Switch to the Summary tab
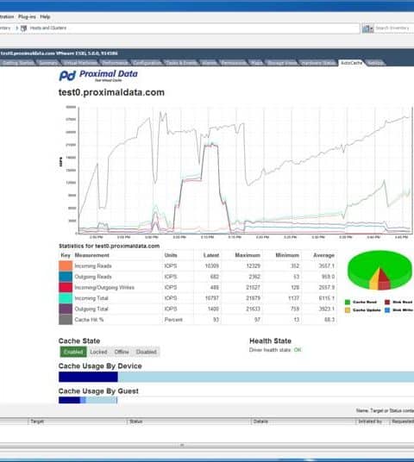This screenshot has height=462, width=414. tap(48, 63)
